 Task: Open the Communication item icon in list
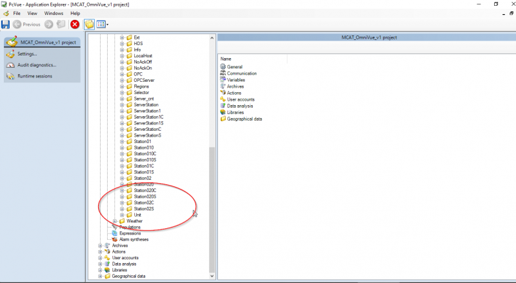tap(223, 73)
